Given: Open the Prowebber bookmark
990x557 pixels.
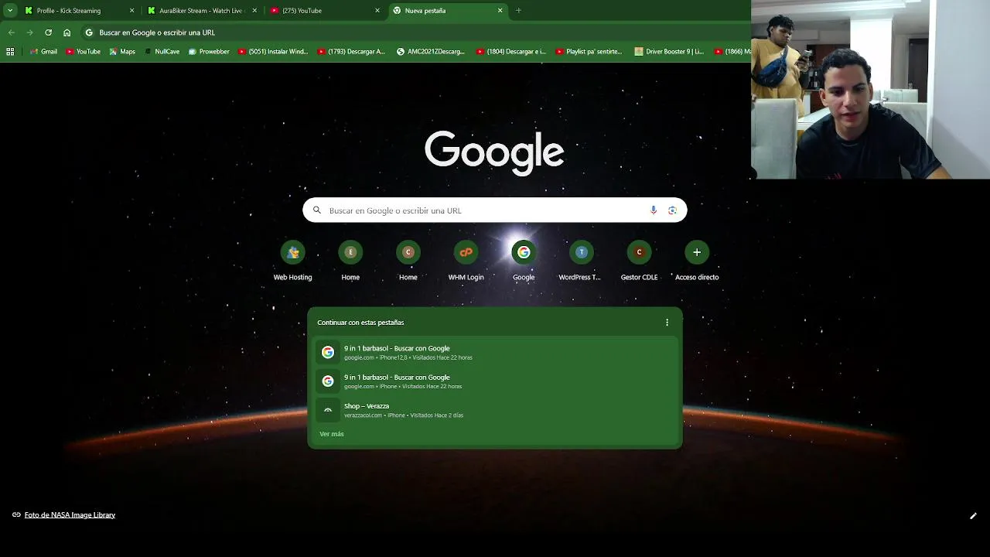Looking at the screenshot, I should coord(209,52).
